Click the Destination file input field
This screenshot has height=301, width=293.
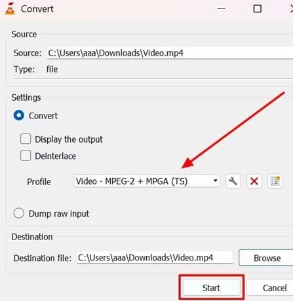coord(155,258)
